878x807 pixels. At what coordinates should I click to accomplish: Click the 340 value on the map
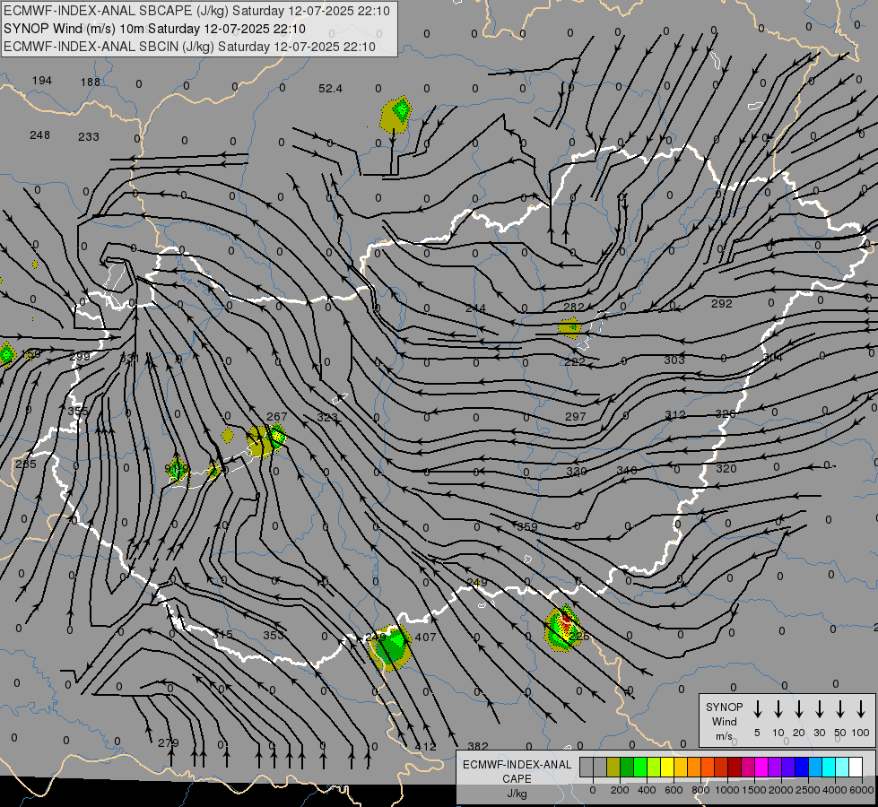[627, 471]
